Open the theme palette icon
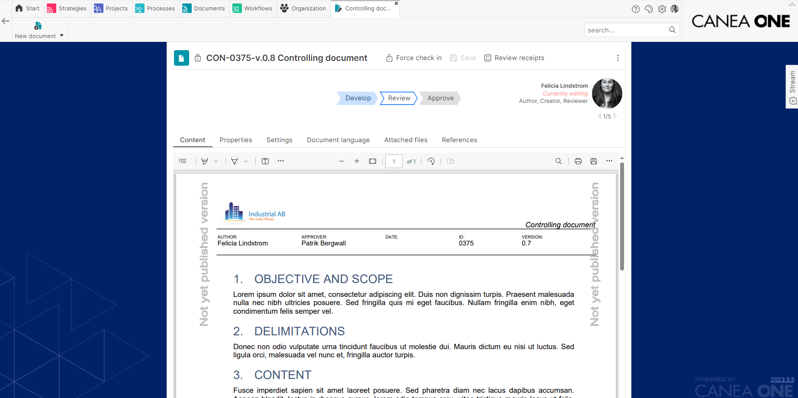Viewport: 798px width, 398px height. pyautogui.click(x=649, y=9)
